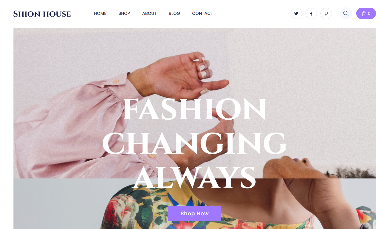
Task: Open the Facebook social icon
Action: point(311,13)
